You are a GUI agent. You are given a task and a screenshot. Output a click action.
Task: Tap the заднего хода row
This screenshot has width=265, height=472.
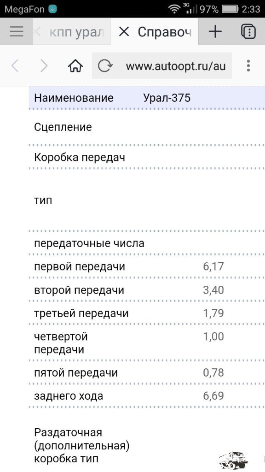(x=147, y=396)
